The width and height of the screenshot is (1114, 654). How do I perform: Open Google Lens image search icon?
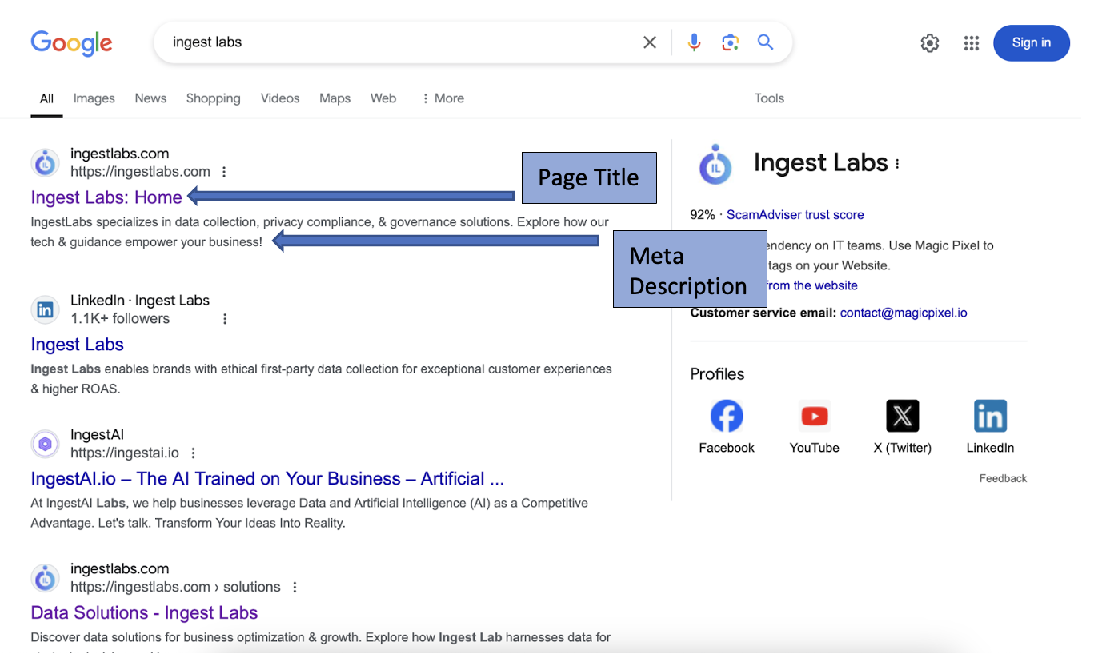[730, 42]
